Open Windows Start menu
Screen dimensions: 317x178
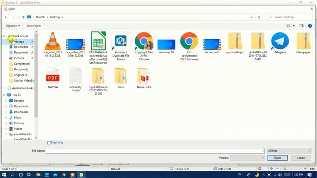pyautogui.click(x=4, y=175)
